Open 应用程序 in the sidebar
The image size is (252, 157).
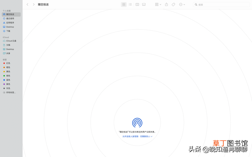tap(11, 23)
